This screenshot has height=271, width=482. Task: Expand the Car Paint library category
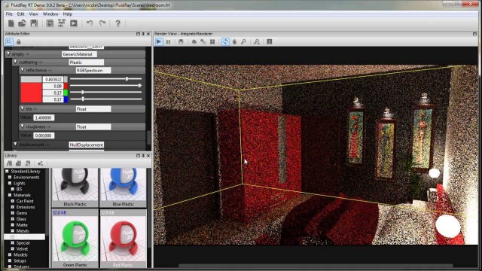(x=13, y=201)
